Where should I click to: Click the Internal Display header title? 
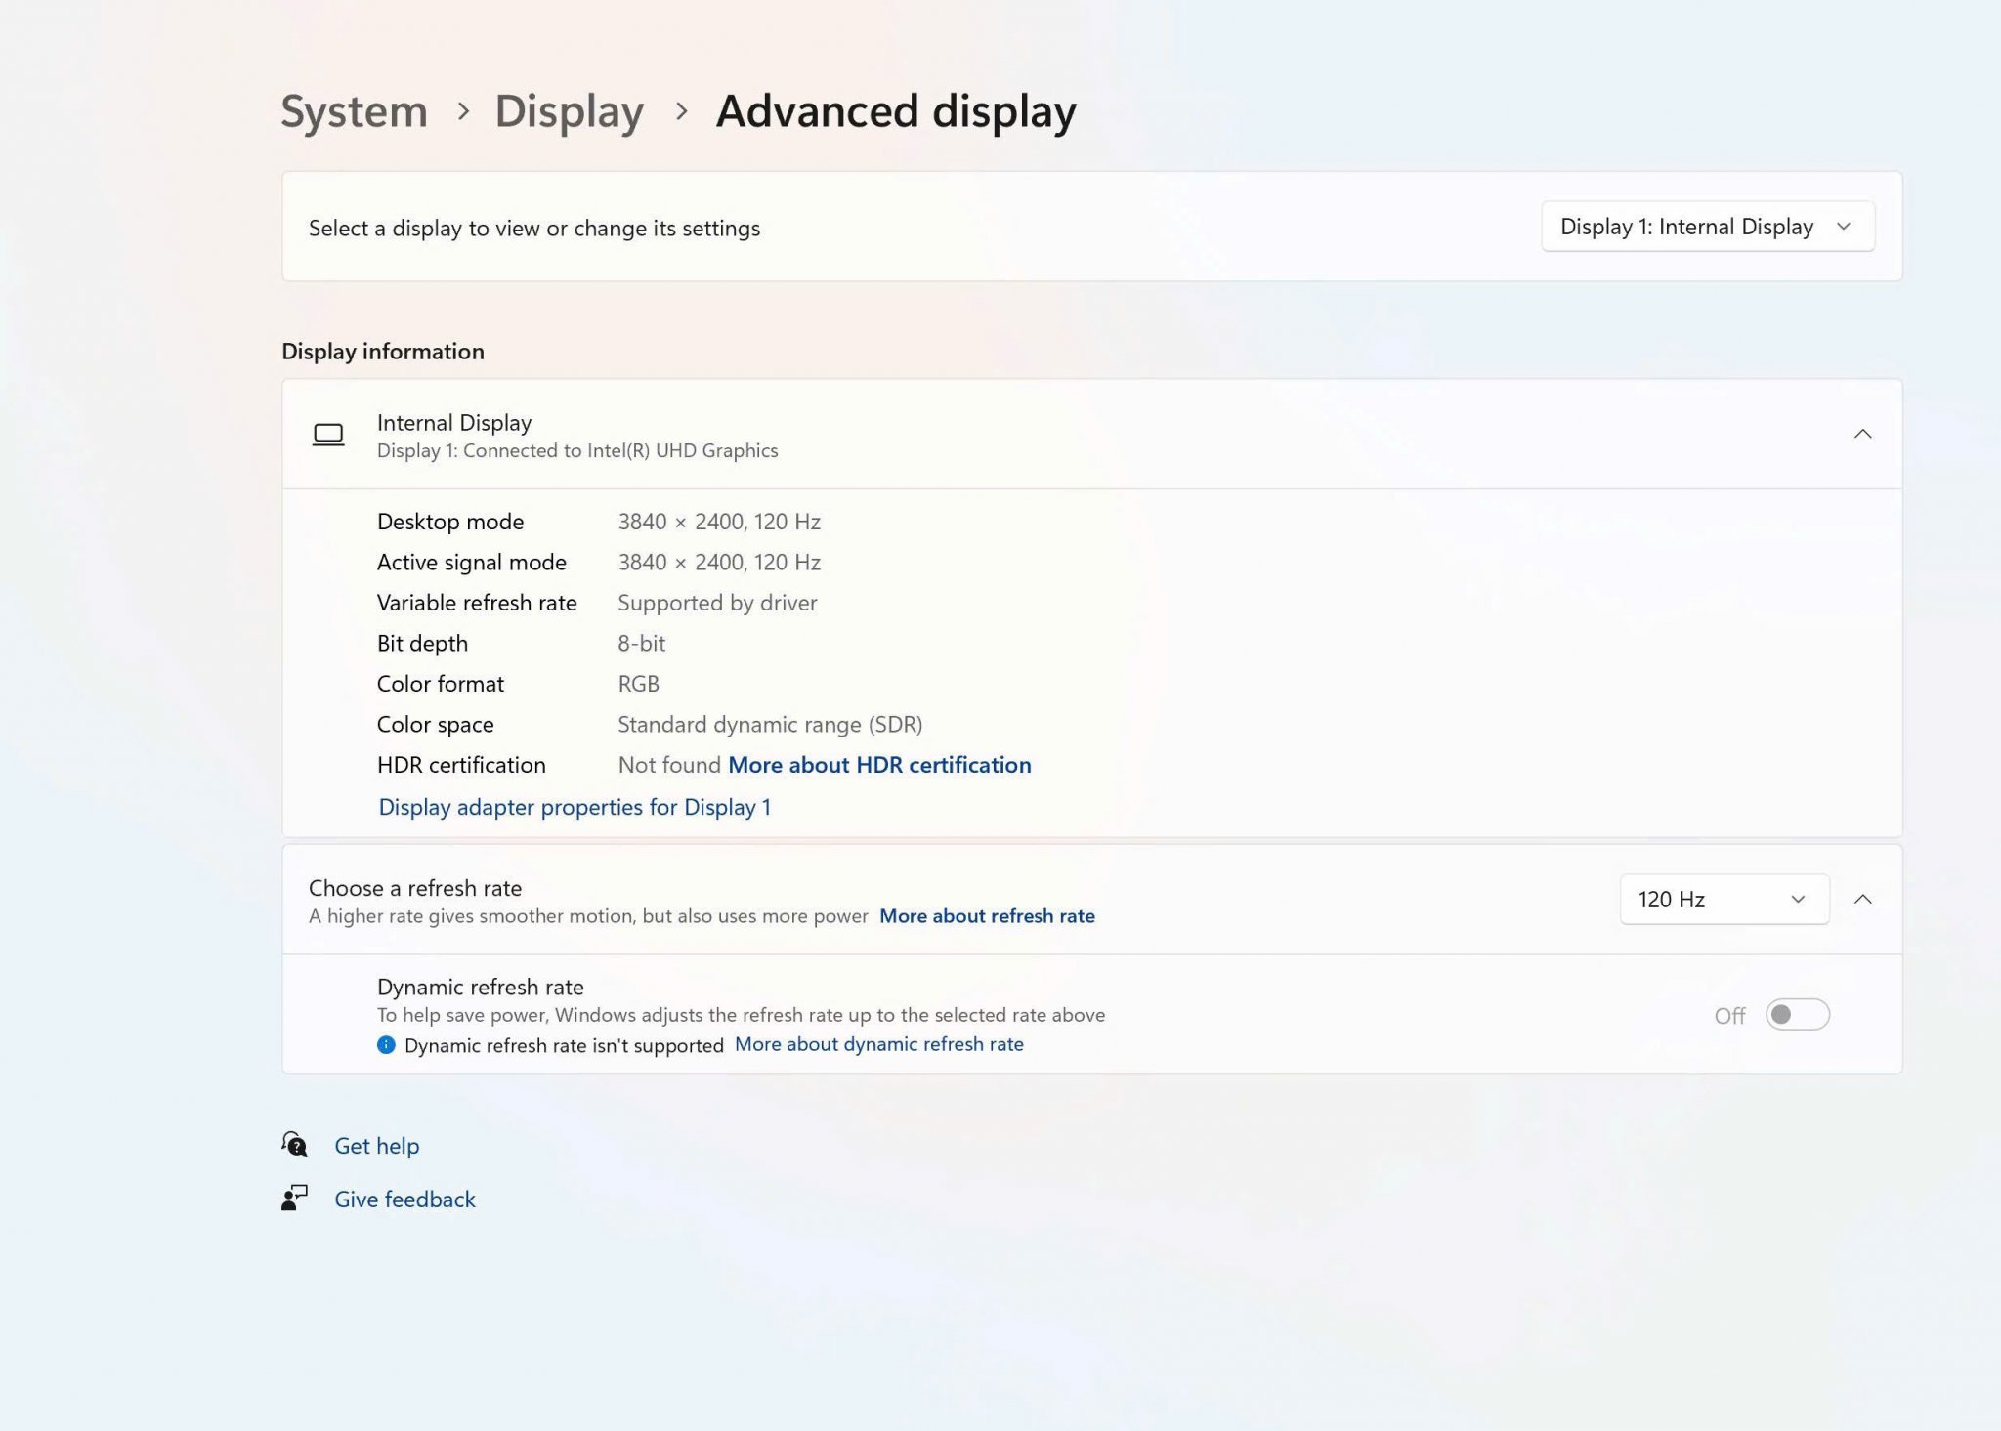(x=454, y=423)
